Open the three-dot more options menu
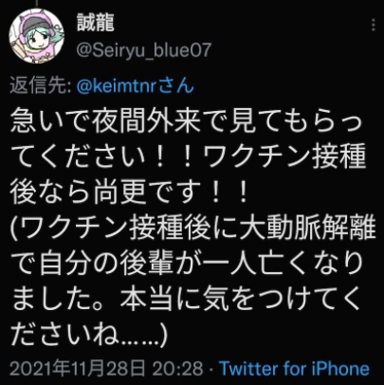Image resolution: width=384 pixels, height=385 pixels. point(374,25)
